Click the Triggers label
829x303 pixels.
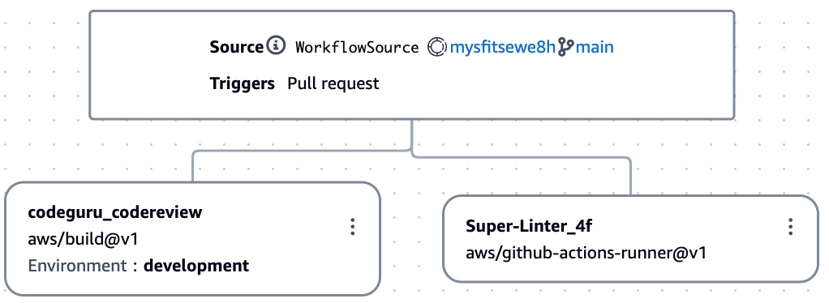(243, 83)
